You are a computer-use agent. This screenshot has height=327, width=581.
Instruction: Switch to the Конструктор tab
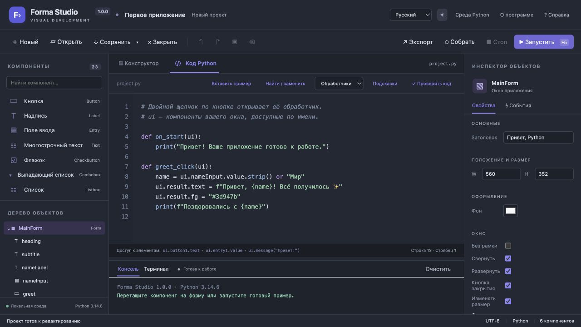coord(139,63)
